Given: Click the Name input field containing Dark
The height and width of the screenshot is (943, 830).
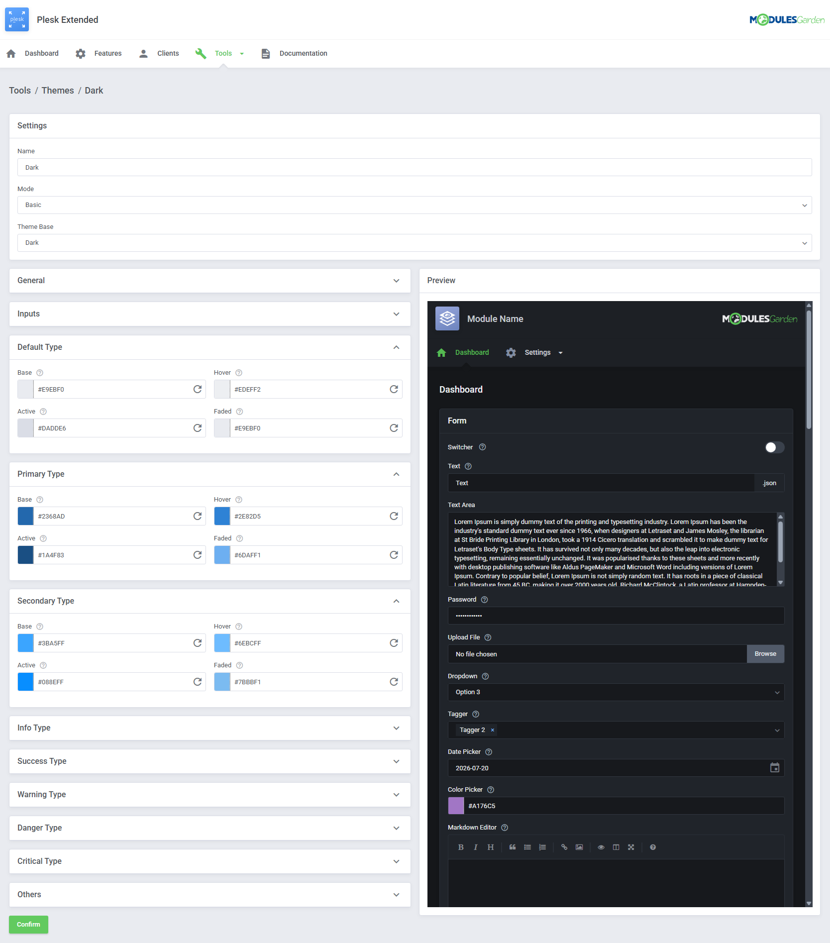Looking at the screenshot, I should pyautogui.click(x=415, y=167).
